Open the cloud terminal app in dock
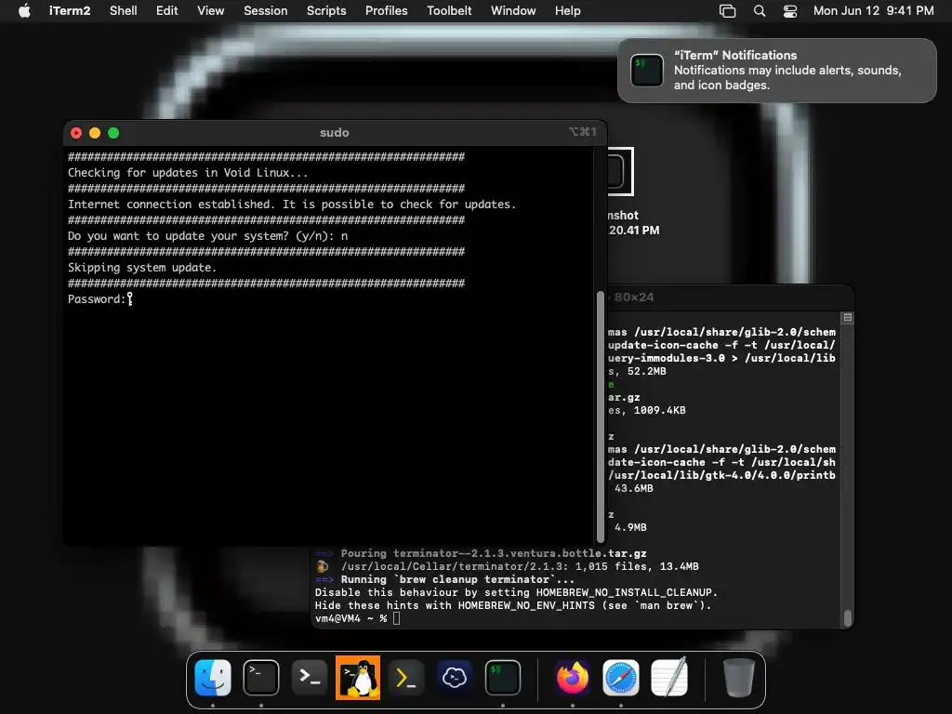 click(454, 678)
